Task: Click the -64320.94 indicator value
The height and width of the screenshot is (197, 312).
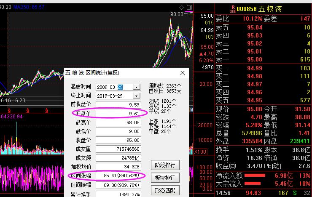Action: (11, 116)
